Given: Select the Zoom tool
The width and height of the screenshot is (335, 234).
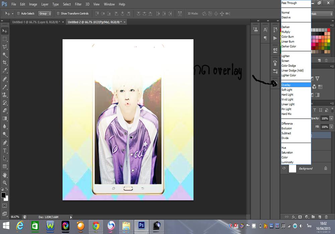Looking at the screenshot, I should [x=5, y=183].
